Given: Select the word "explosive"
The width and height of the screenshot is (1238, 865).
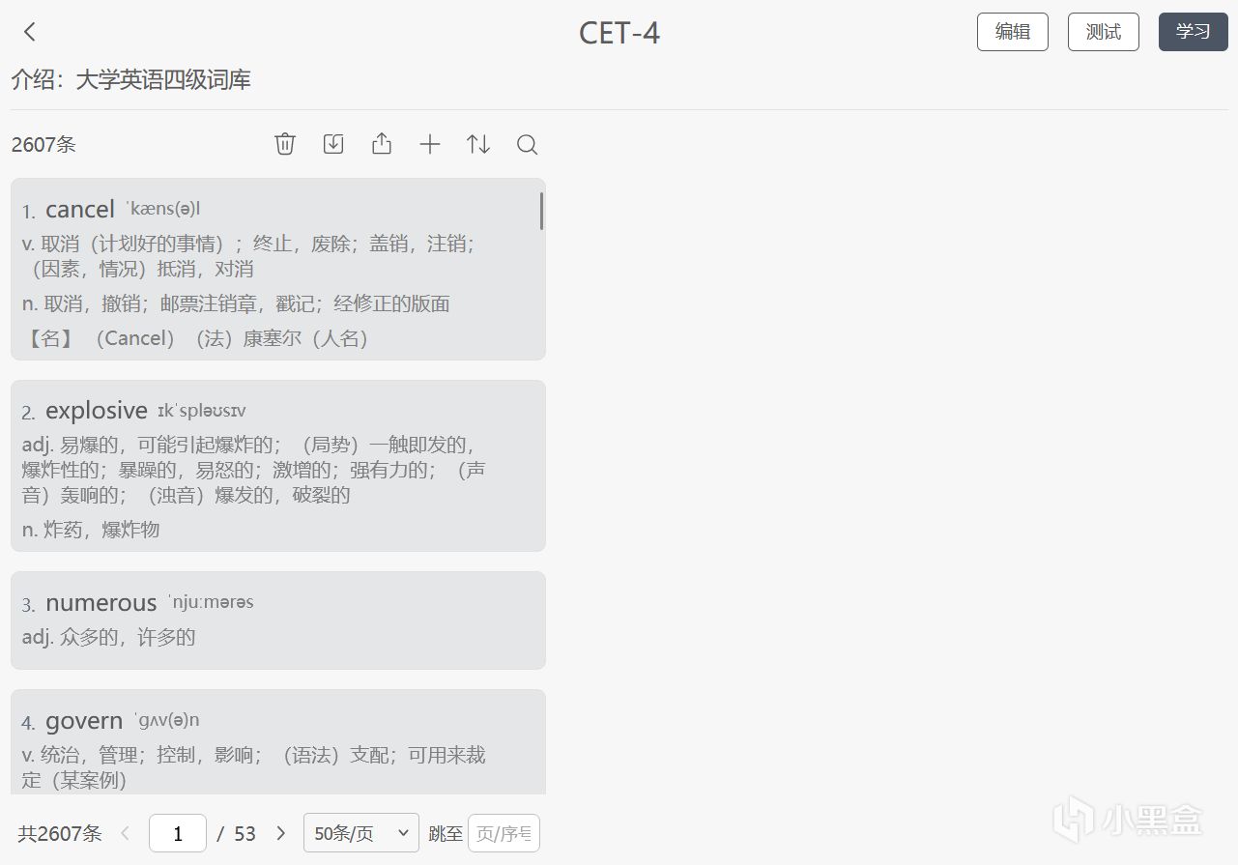Looking at the screenshot, I should tap(97, 411).
